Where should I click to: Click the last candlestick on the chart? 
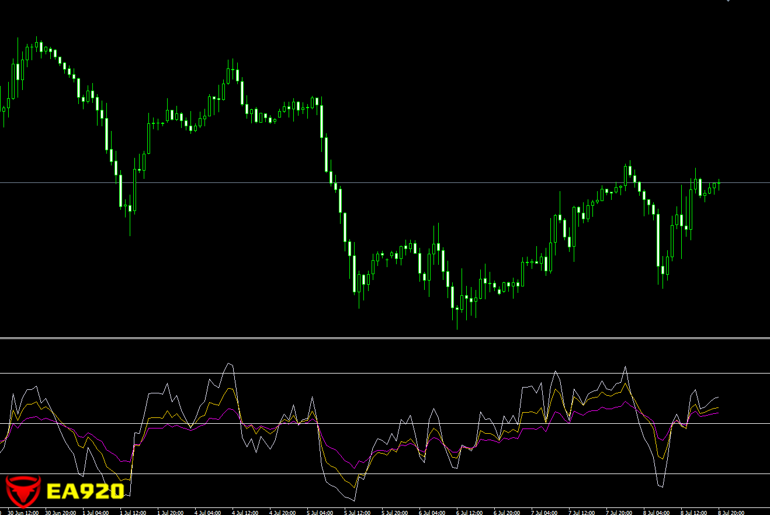[719, 184]
